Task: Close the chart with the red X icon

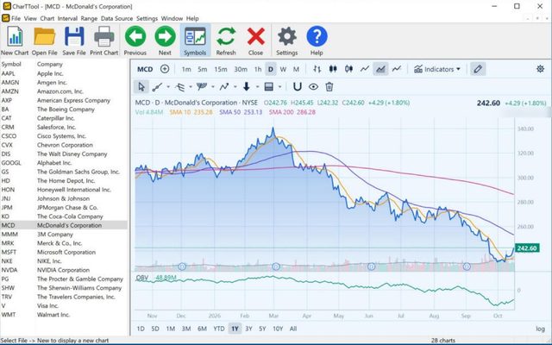Action: pyautogui.click(x=255, y=41)
